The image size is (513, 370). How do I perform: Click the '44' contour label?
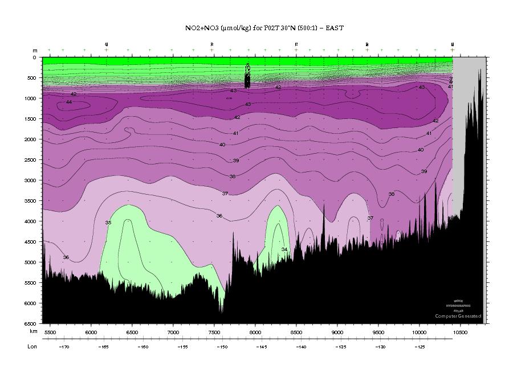[69, 102]
